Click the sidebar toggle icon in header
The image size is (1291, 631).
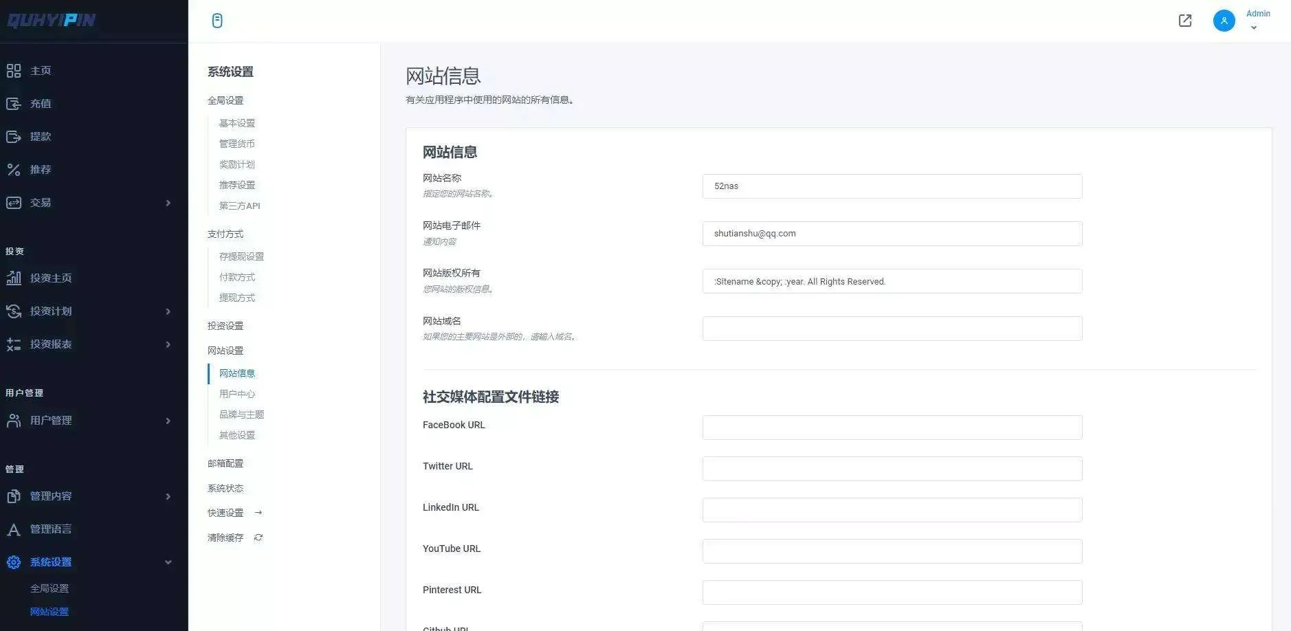217,21
